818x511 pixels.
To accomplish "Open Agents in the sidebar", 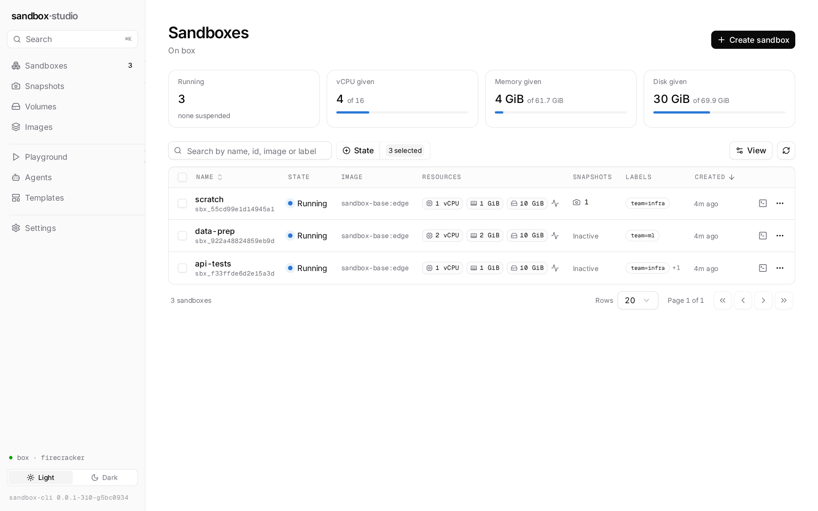I will (72, 178).
